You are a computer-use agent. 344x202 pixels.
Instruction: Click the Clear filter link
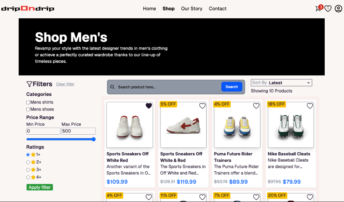pyautogui.click(x=65, y=84)
